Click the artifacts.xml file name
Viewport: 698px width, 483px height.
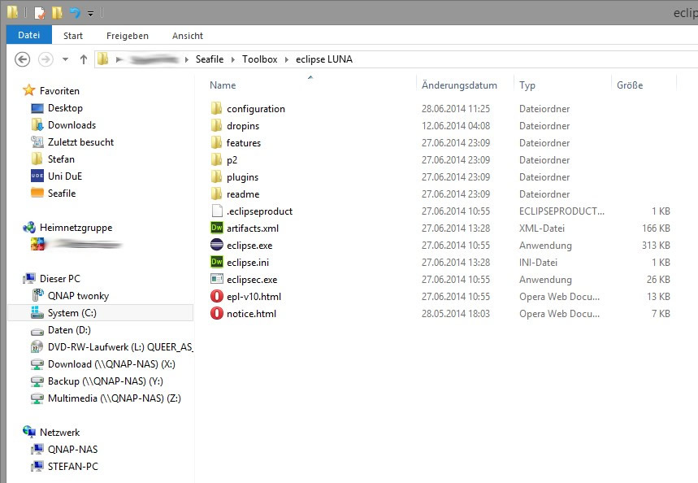click(x=253, y=228)
